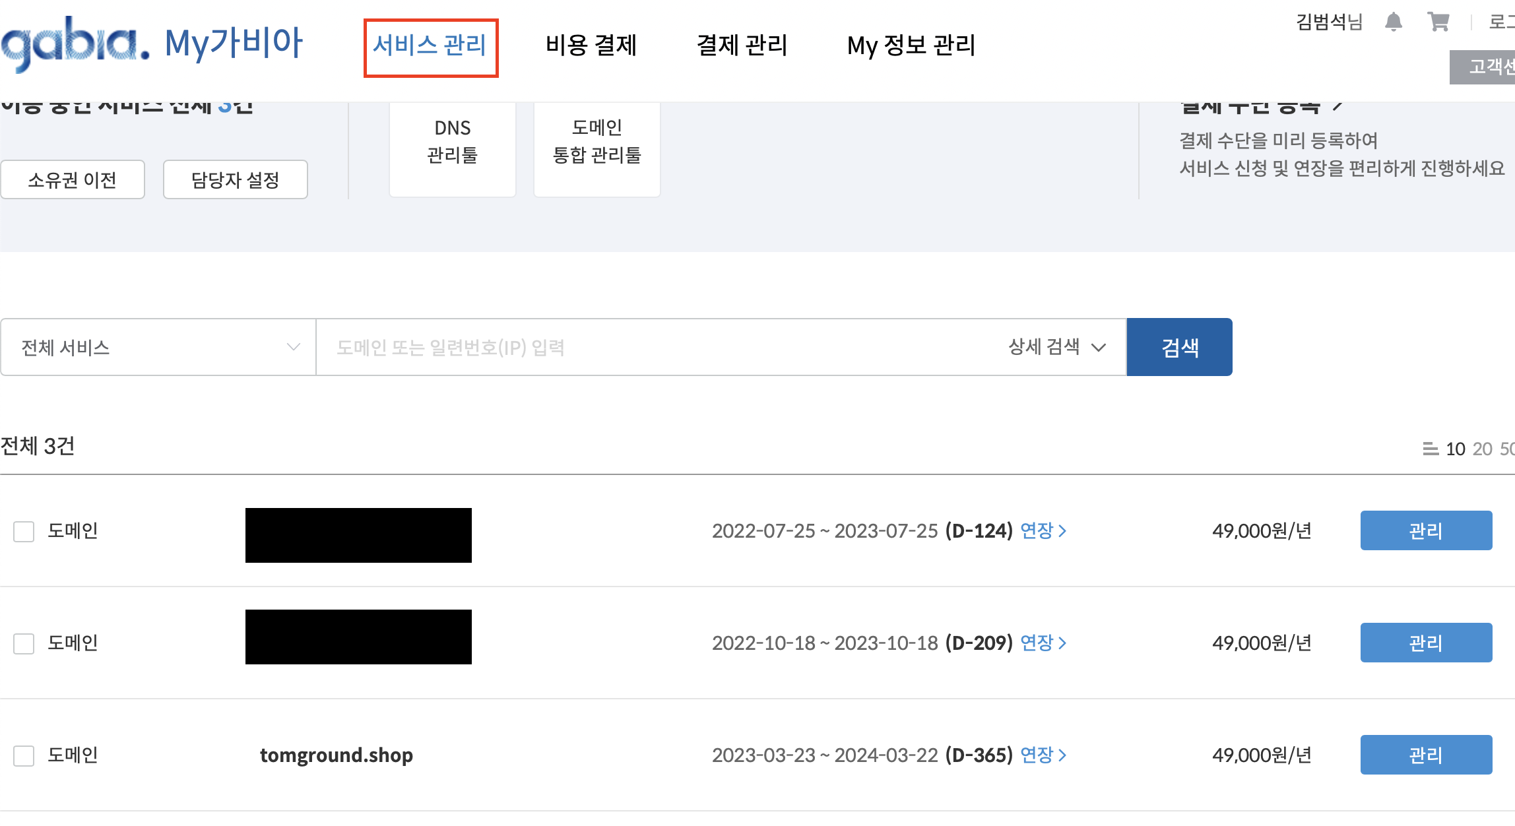The height and width of the screenshot is (826, 1515).
Task: Check the tomground.shop row checkbox
Action: [x=24, y=755]
